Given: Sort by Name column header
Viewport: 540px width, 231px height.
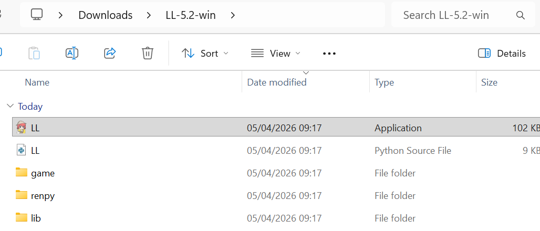Looking at the screenshot, I should click(x=37, y=82).
